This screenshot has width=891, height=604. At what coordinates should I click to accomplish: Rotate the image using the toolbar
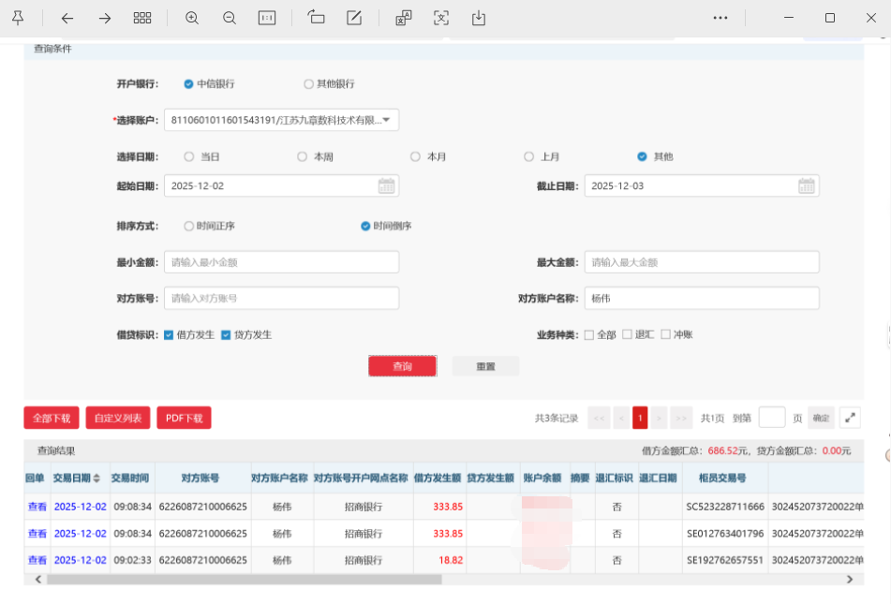click(x=316, y=18)
